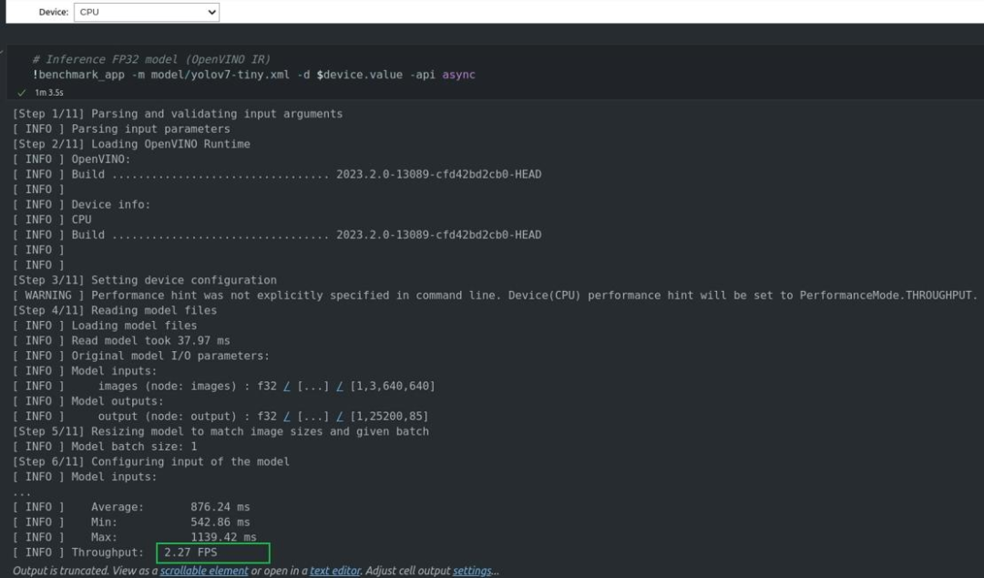
Task: Click the output shape [1,25200,85] line
Action: [220, 417]
